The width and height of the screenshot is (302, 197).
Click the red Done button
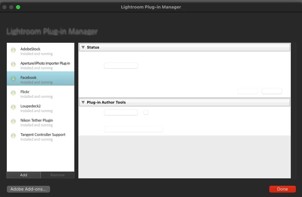[x=282, y=189]
